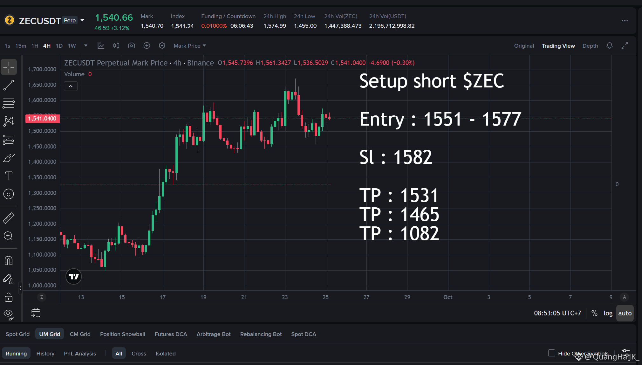Toggle drawings visibility eye icon
Image resolution: width=642 pixels, height=365 pixels.
(9, 314)
